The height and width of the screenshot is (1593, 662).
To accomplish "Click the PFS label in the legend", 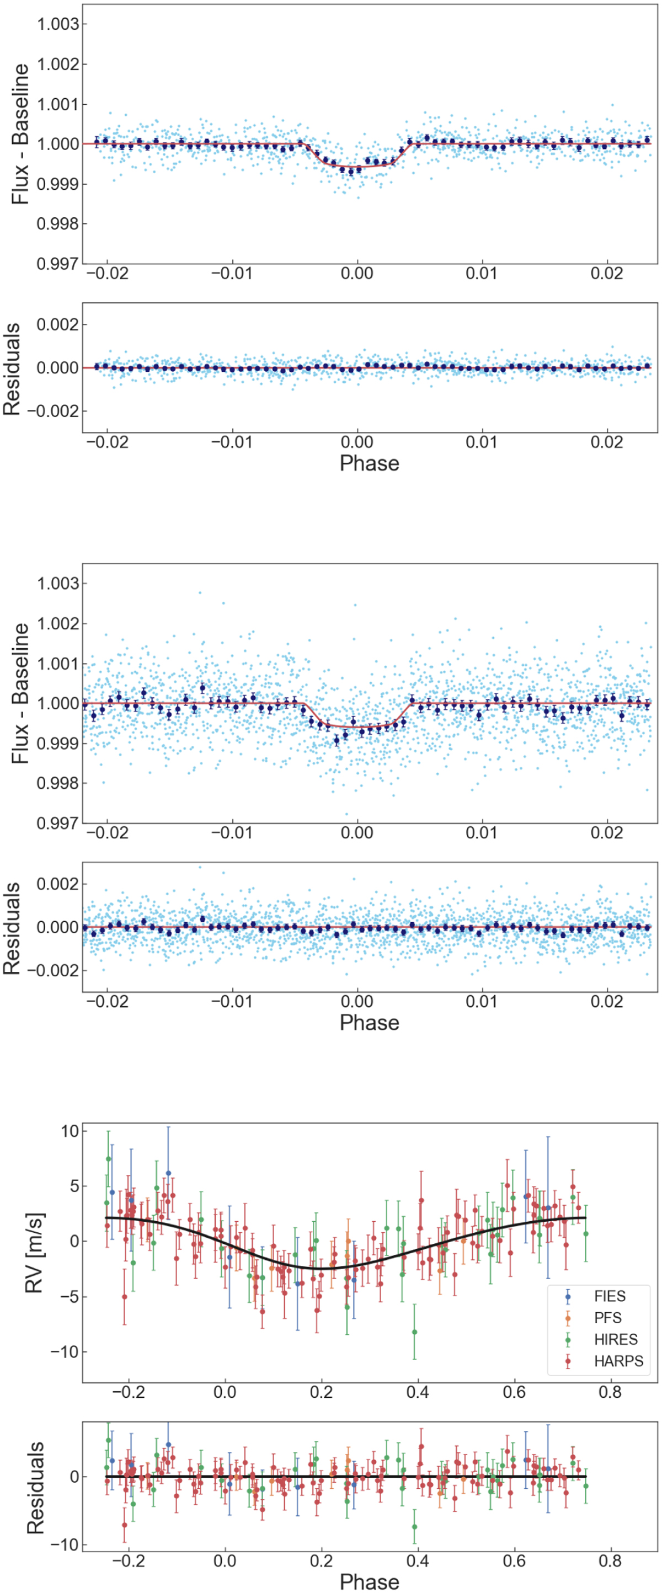I will coord(607,1318).
